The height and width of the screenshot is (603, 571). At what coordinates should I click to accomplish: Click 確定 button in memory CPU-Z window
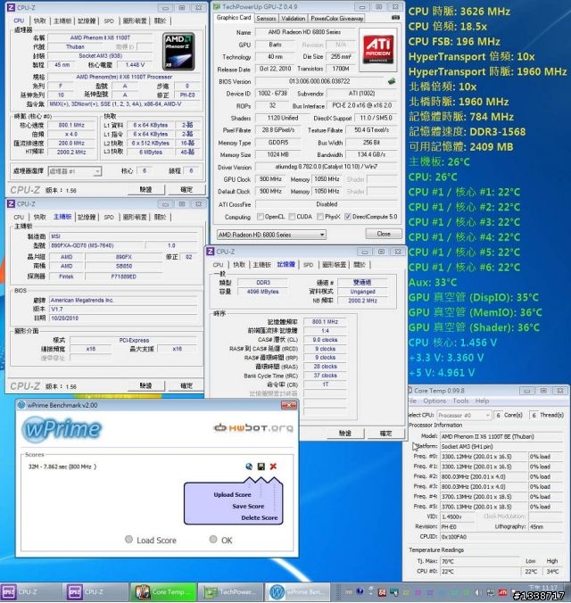[x=386, y=434]
